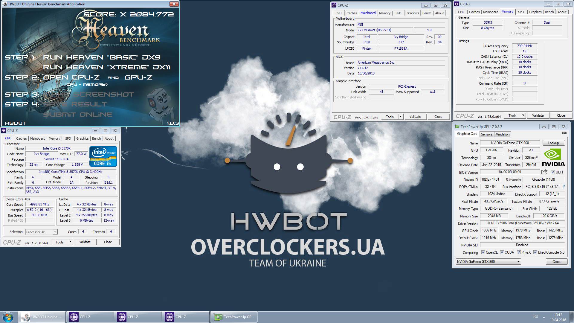
Task: Activate second CPU-Z taskbar button
Action: (x=138, y=317)
